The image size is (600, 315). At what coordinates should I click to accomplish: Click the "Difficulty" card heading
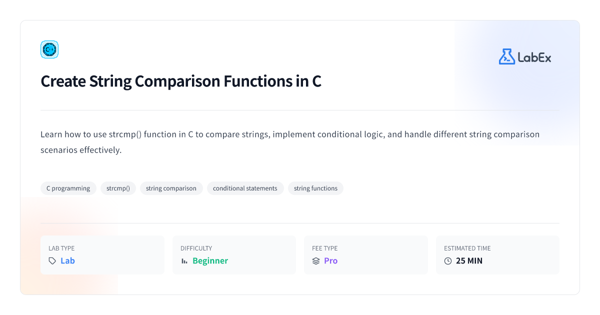click(196, 248)
